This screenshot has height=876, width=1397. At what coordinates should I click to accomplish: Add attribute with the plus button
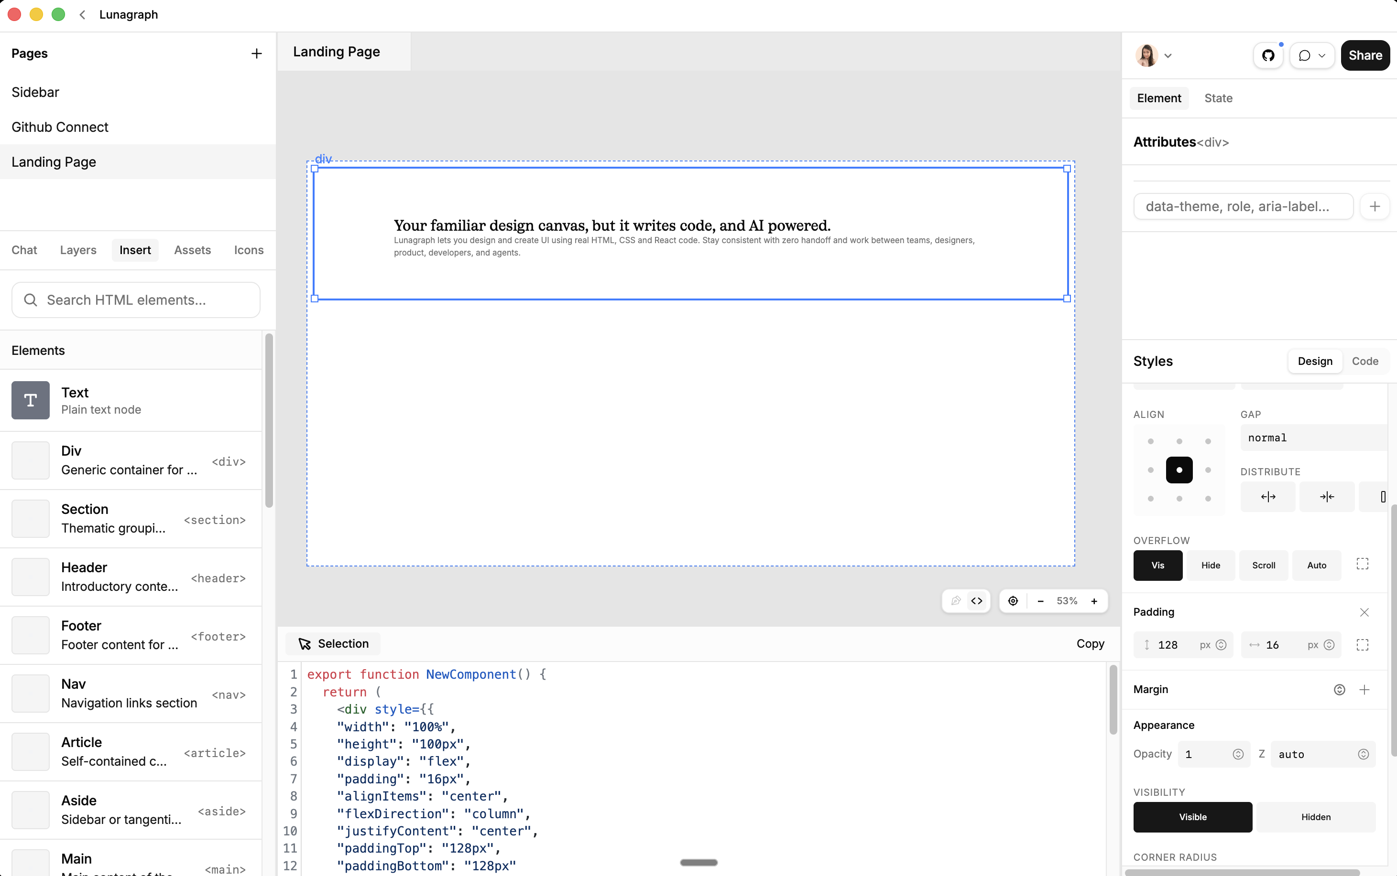coord(1375,207)
